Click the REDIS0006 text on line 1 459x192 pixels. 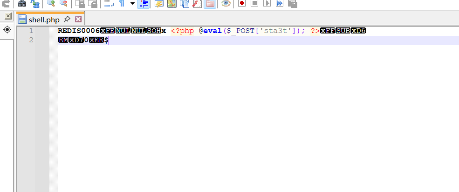click(x=79, y=31)
